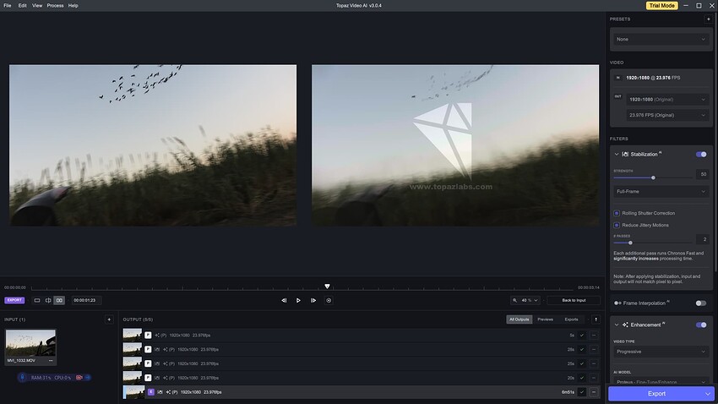718x404 pixels.
Task: Check the Rolling Shutter Correction checkbox
Action: (x=617, y=213)
